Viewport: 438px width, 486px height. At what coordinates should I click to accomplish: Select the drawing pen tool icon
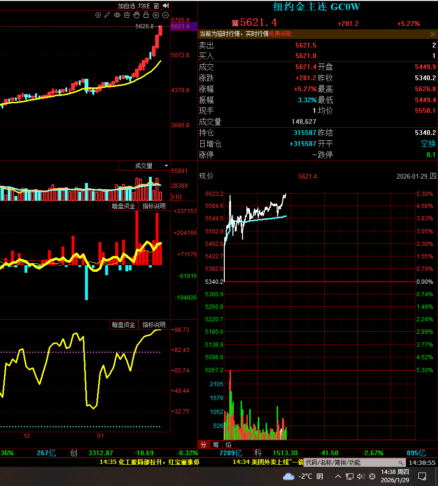107,15
